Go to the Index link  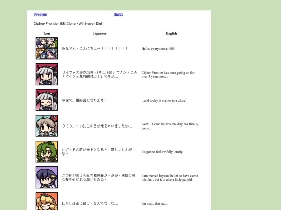(x=119, y=15)
